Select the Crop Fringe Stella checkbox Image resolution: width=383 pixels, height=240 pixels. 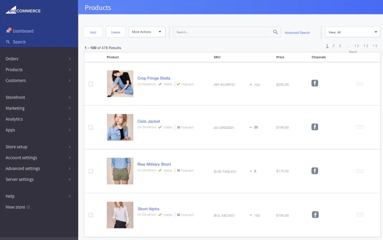(x=91, y=84)
